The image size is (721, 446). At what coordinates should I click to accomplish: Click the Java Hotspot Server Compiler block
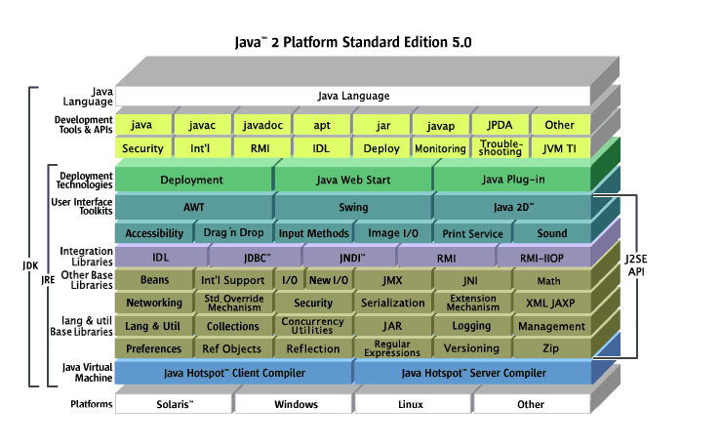point(472,373)
